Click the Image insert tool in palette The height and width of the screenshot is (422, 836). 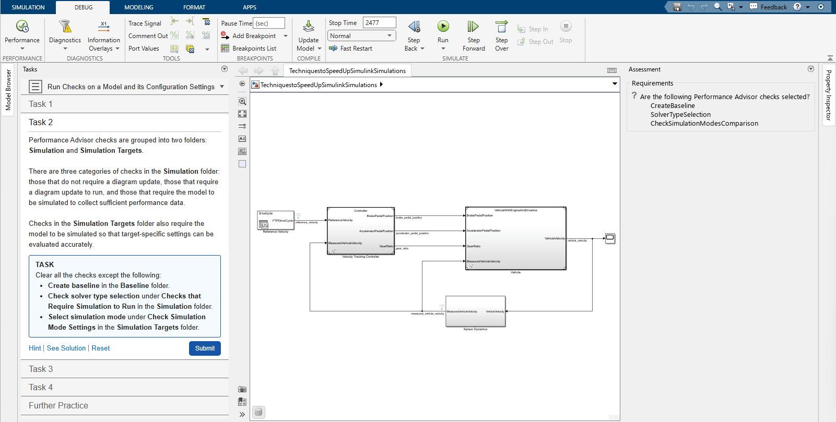[x=242, y=151]
